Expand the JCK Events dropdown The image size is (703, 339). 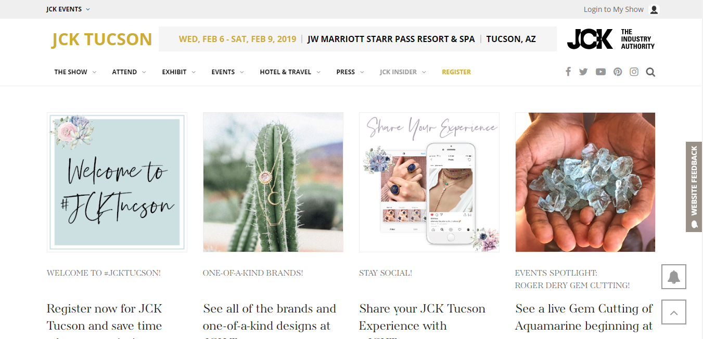[x=68, y=9]
